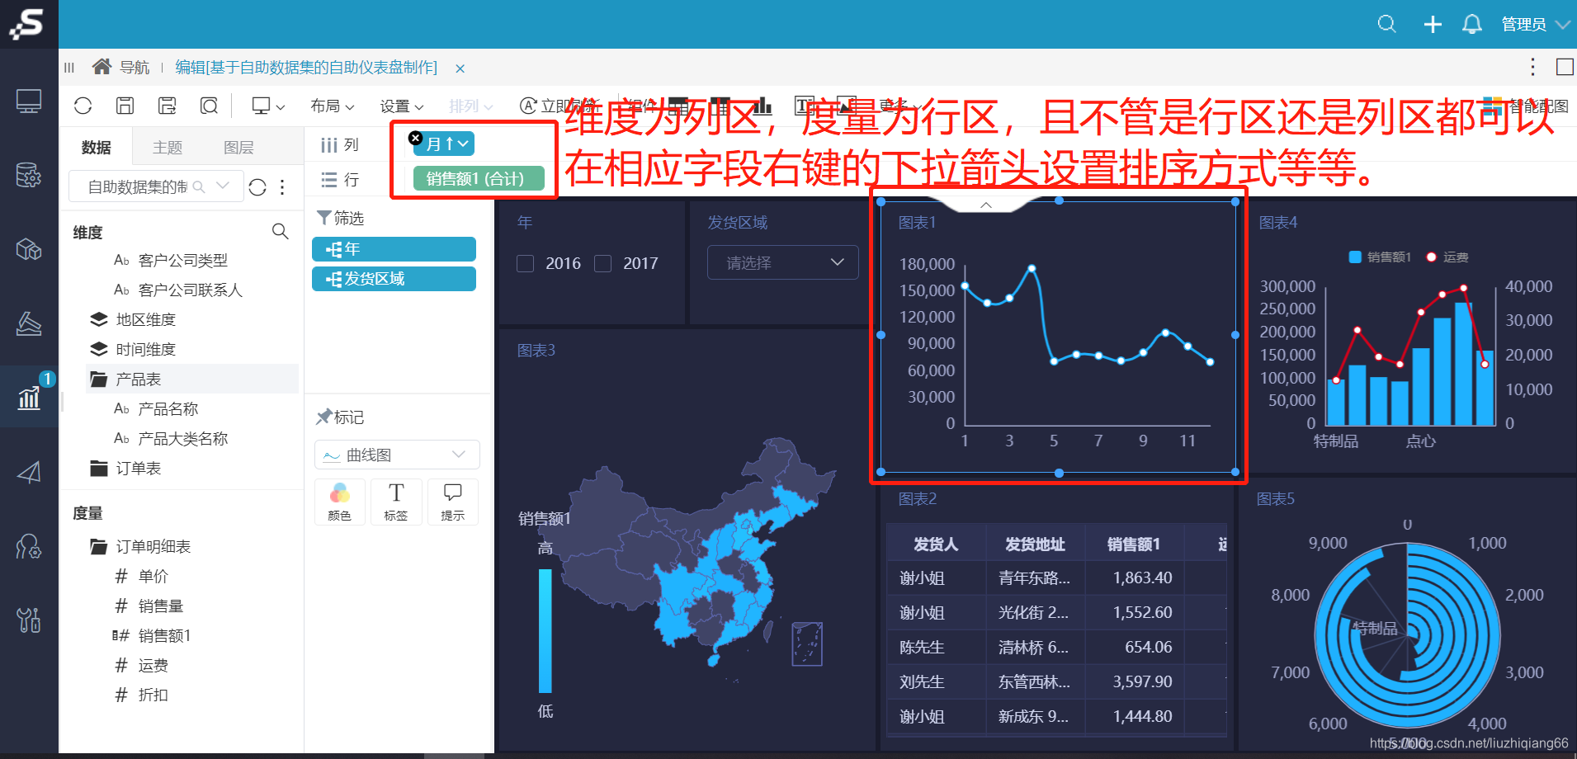Image resolution: width=1577 pixels, height=759 pixels.
Task: Click the 销售额1 map gradient bar
Action: pyautogui.click(x=545, y=631)
